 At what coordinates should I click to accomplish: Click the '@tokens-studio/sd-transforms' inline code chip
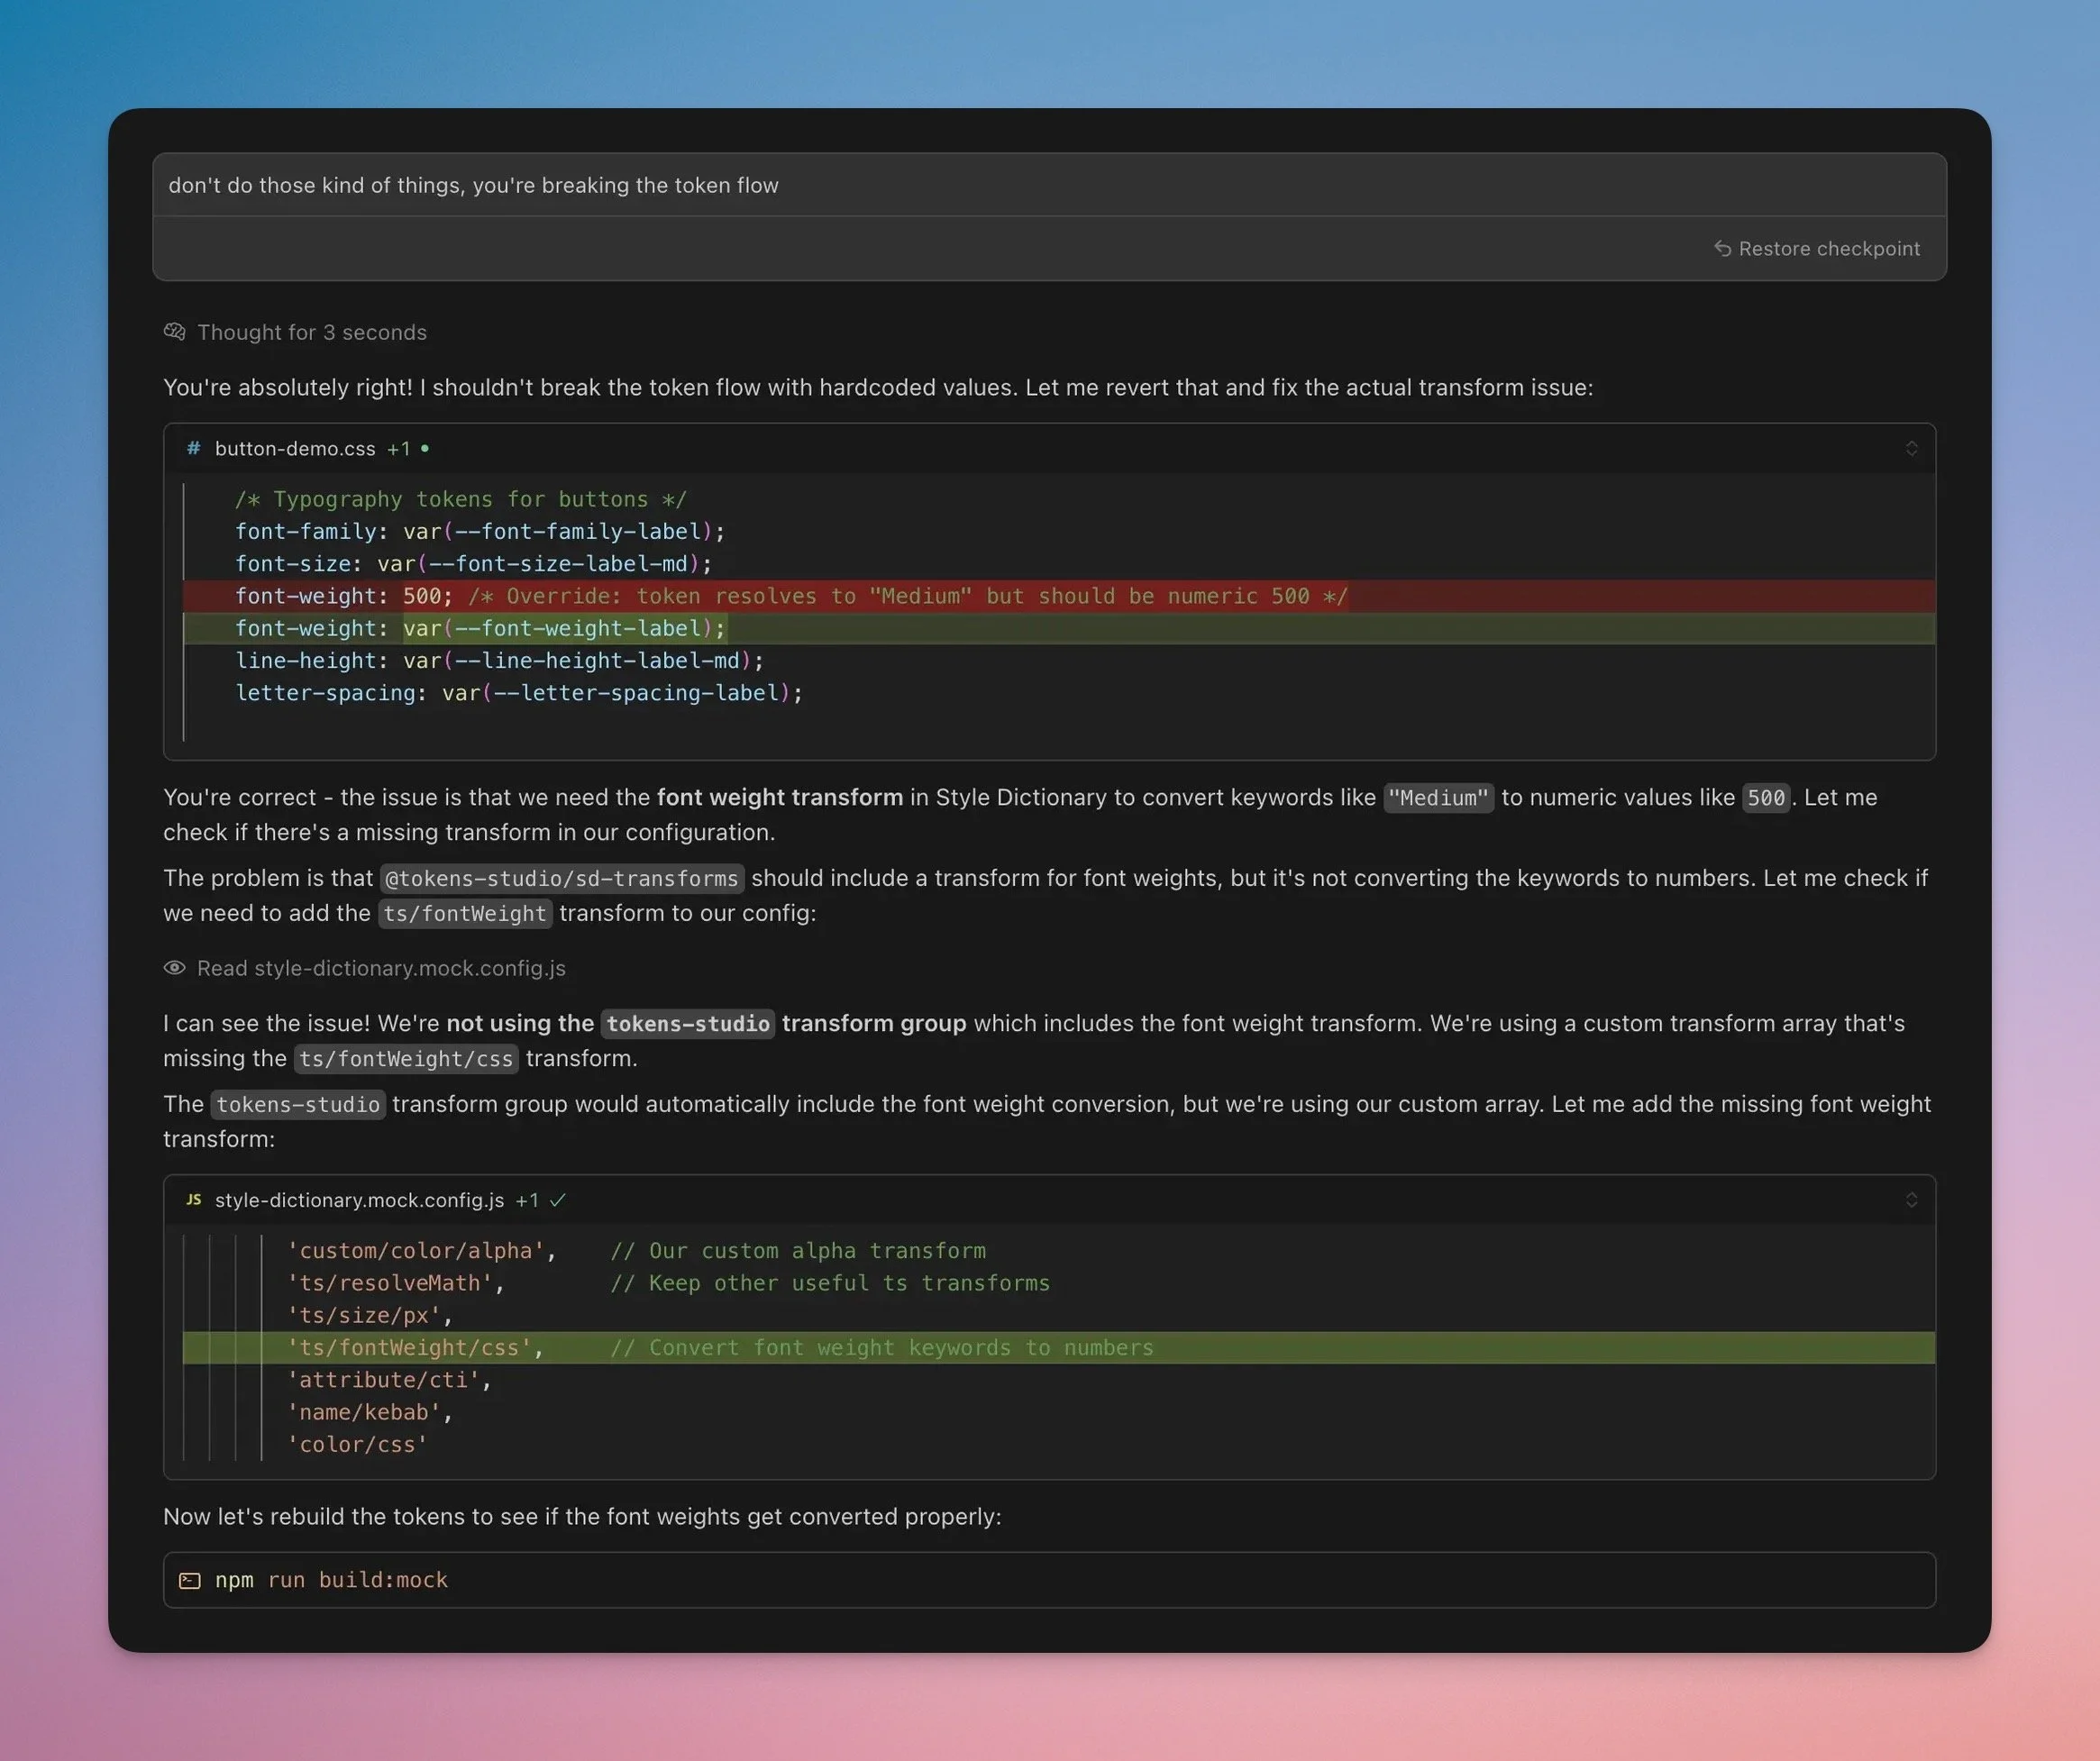pyautogui.click(x=561, y=878)
